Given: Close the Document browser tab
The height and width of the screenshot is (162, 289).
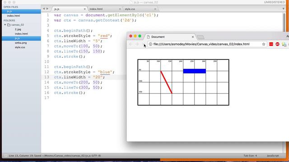Looking at the screenshot, I should 193,37.
